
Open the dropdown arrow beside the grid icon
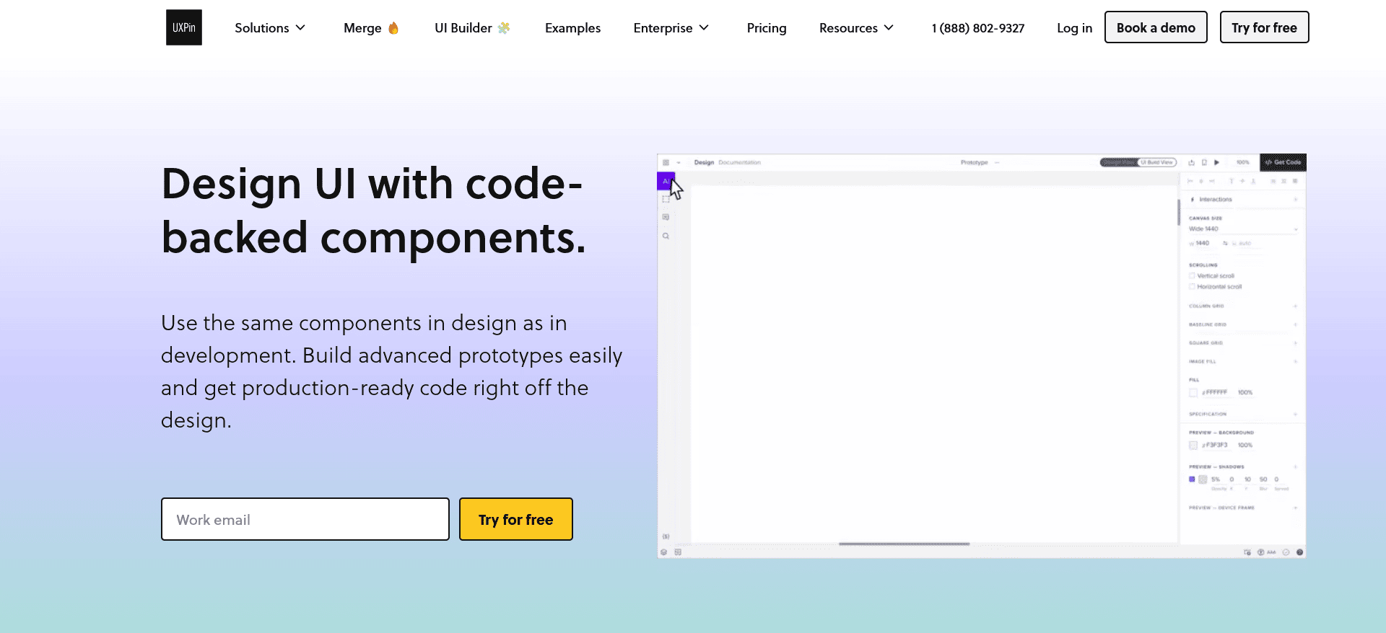click(x=679, y=162)
